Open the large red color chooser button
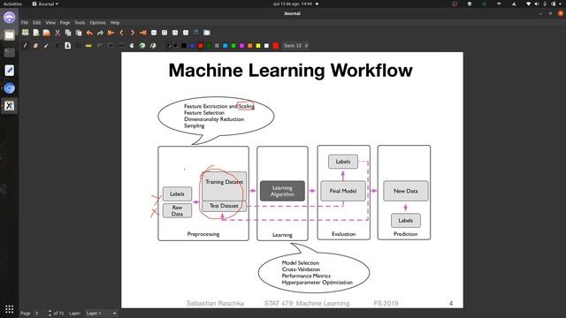 point(276,46)
